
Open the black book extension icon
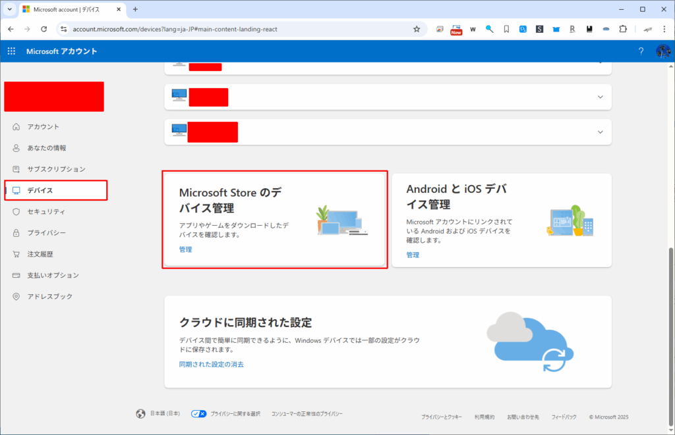click(589, 29)
